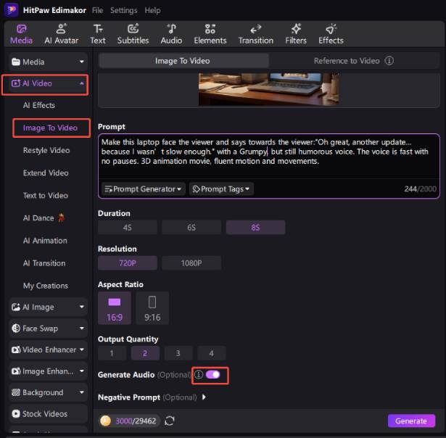The width and height of the screenshot is (446, 438).
Task: Open the Elements library
Action: pos(210,34)
